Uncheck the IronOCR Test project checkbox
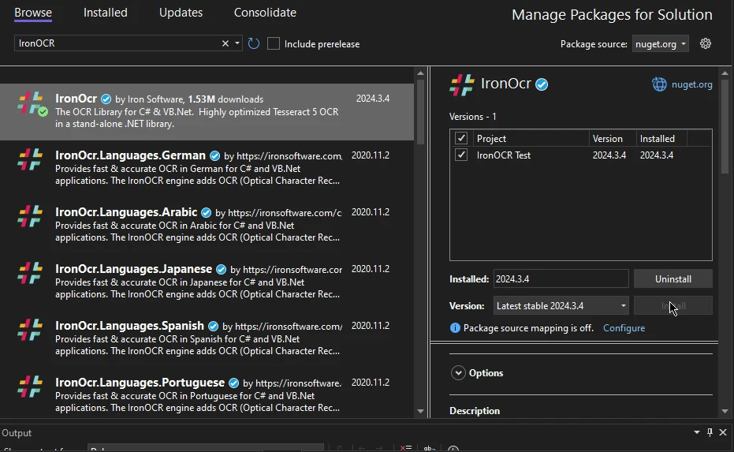 point(461,155)
